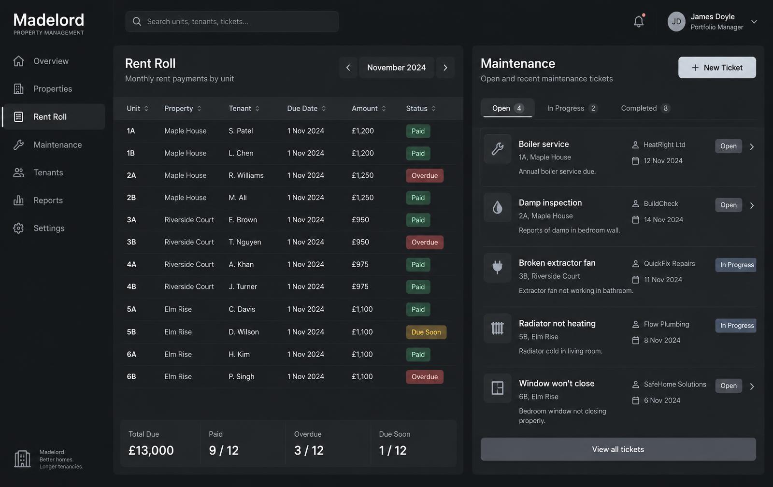Switch to the Open tickets tab

(508, 108)
